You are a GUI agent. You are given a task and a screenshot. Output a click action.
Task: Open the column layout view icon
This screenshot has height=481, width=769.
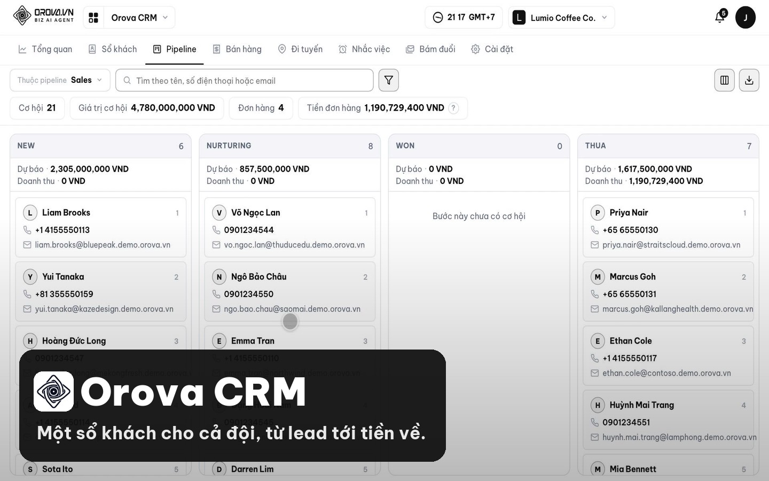pos(725,80)
